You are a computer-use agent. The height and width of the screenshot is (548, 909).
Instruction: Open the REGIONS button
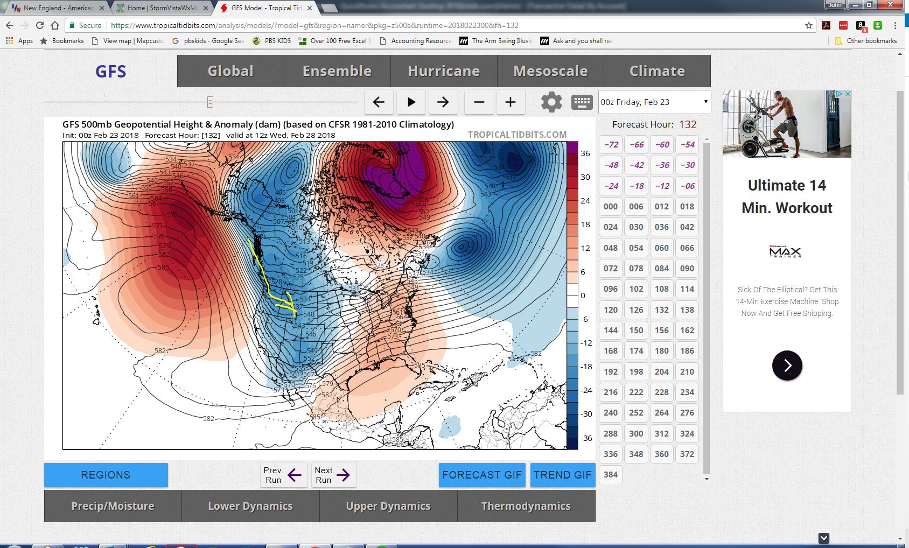click(x=106, y=475)
